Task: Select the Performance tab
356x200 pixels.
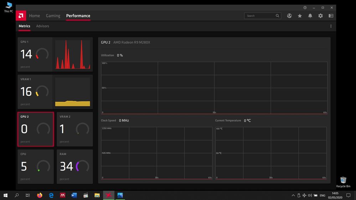Action: pyautogui.click(x=78, y=16)
